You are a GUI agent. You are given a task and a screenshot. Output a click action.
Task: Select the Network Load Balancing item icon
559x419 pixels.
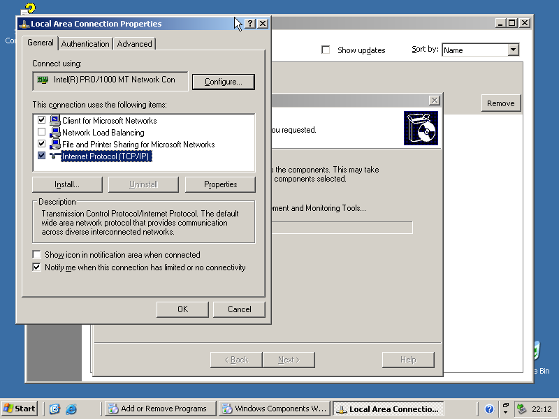point(55,133)
